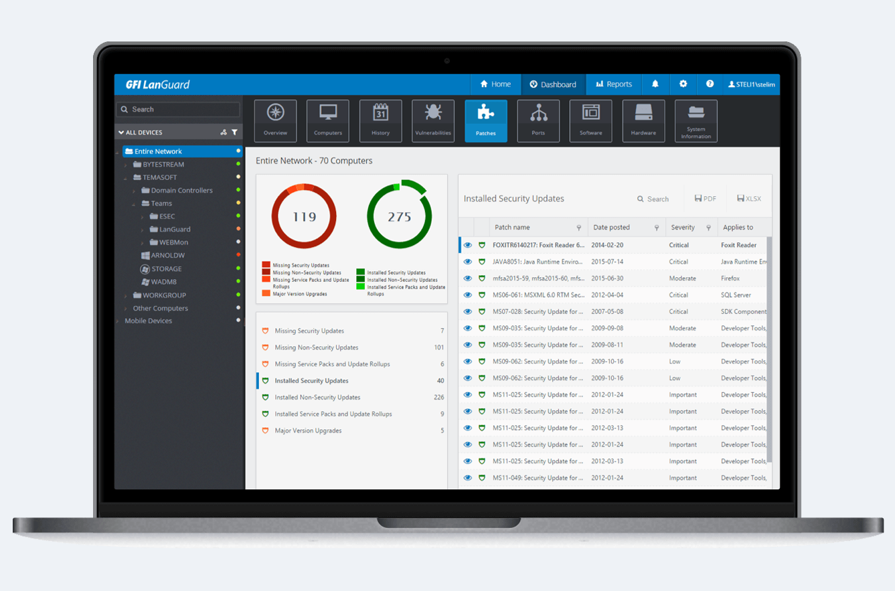Screen dimensions: 895x591
Task: Click the Installed Security Updates legend swatch
Action: pyautogui.click(x=361, y=272)
